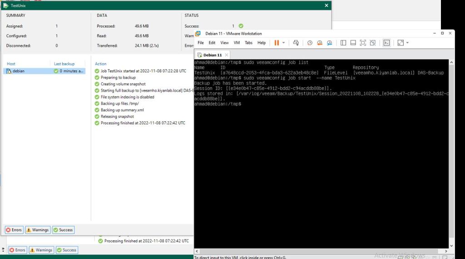
Task: Toggle the Success filter in TestUnix dialog
Action: coord(63,230)
